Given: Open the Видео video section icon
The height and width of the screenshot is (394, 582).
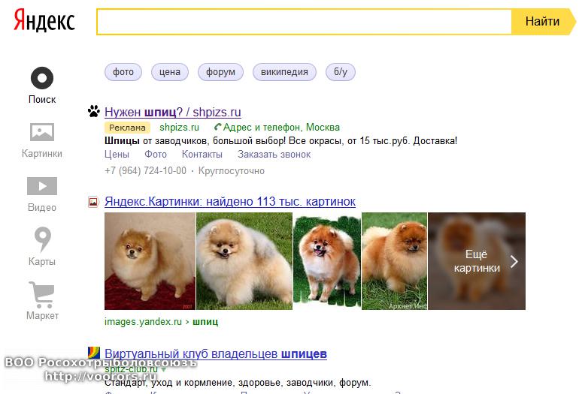Looking at the screenshot, I should point(42,186).
